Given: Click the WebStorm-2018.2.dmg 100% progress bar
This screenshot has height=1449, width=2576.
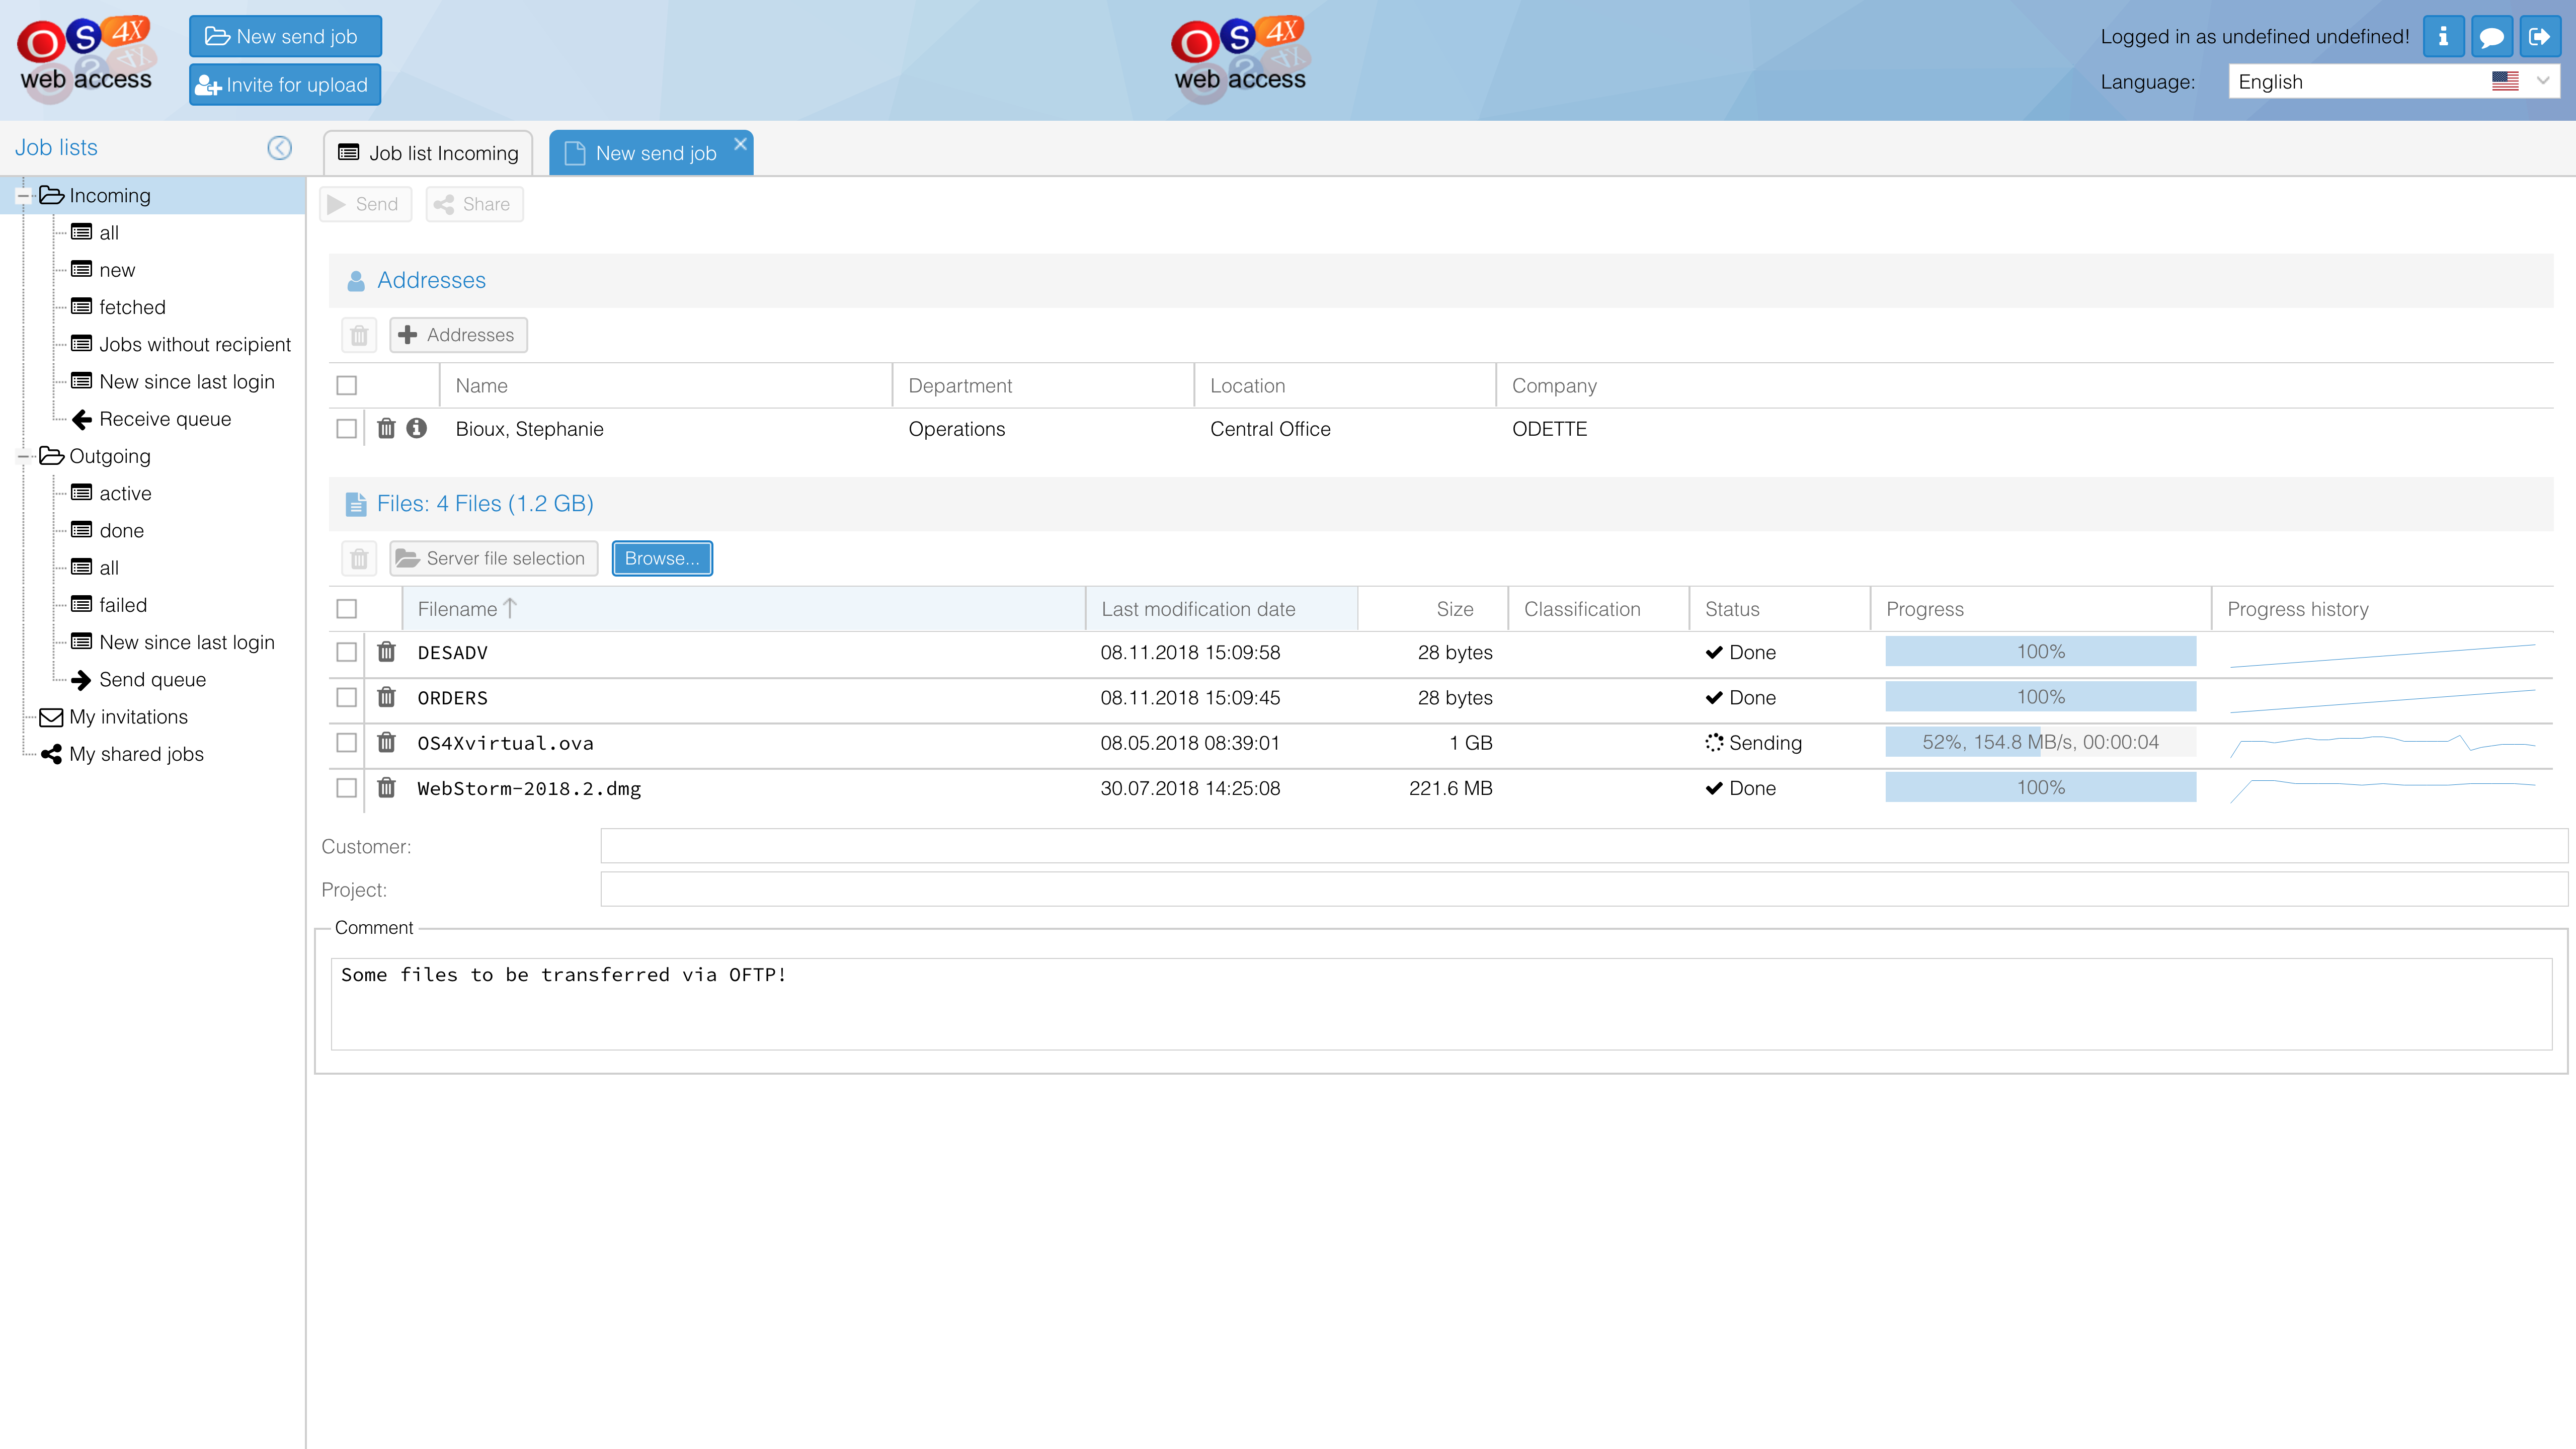Looking at the screenshot, I should (x=2040, y=788).
